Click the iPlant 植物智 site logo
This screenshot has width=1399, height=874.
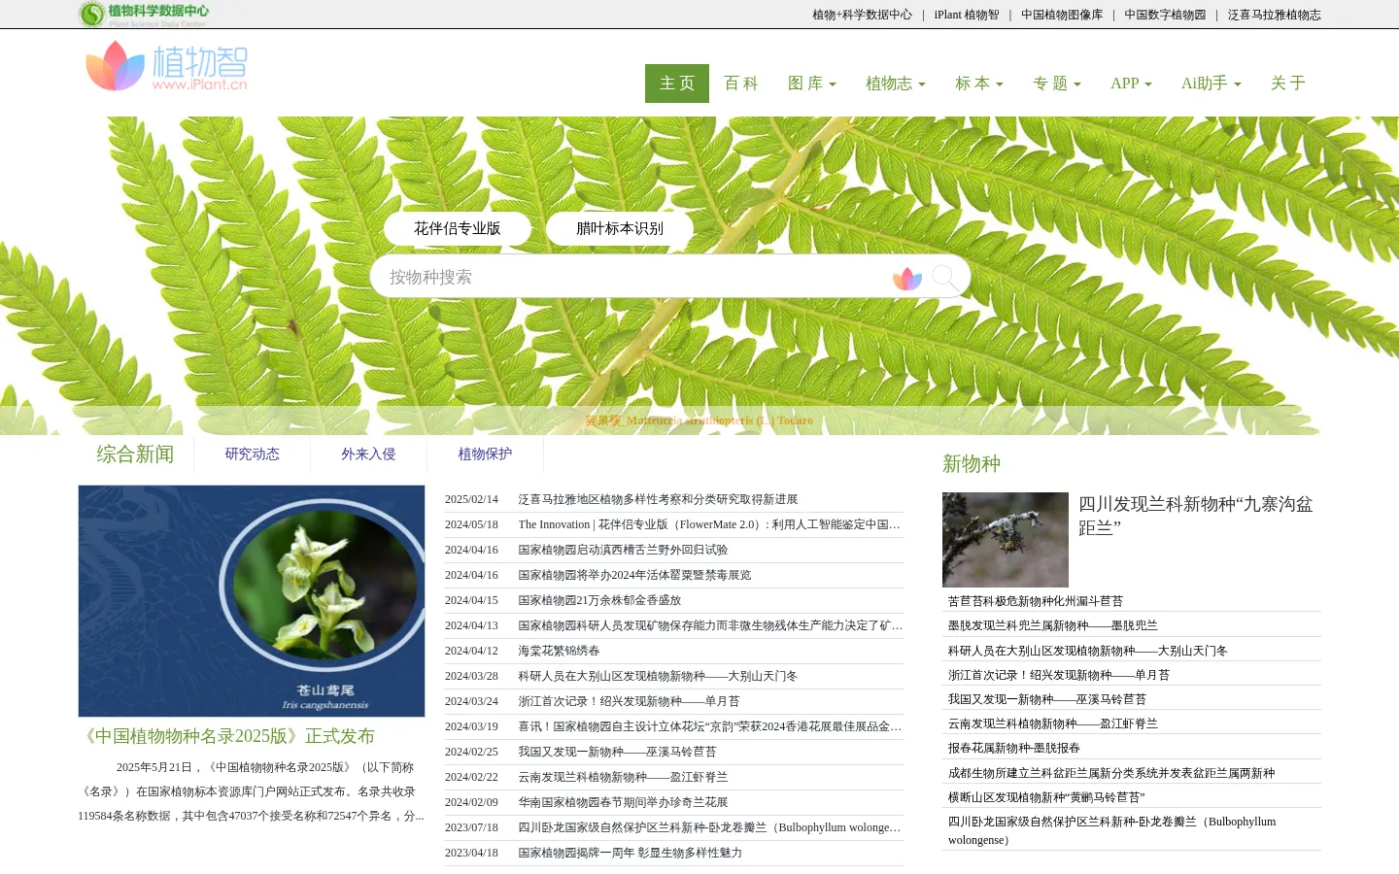(166, 66)
